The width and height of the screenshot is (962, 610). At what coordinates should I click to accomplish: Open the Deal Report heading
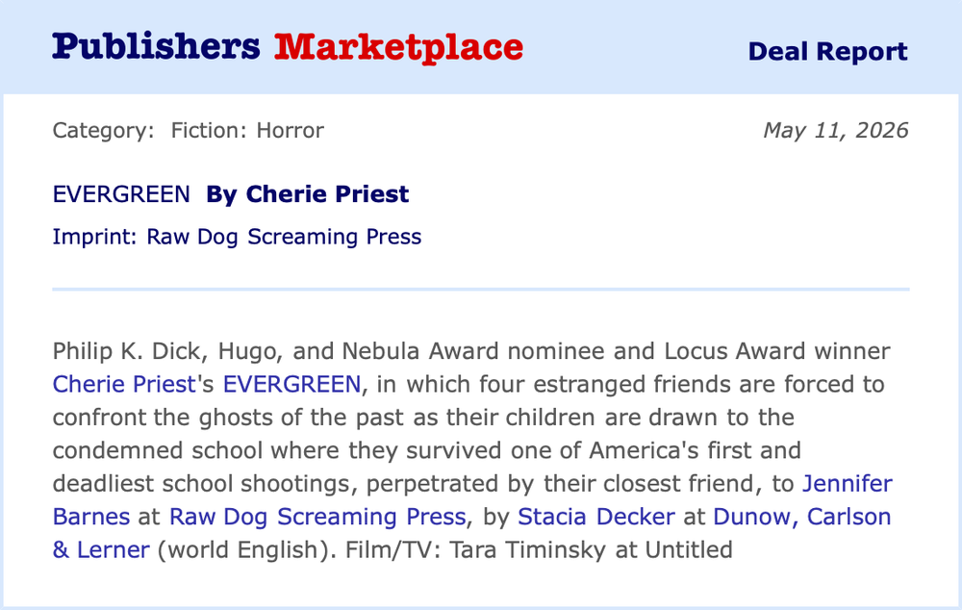click(827, 52)
